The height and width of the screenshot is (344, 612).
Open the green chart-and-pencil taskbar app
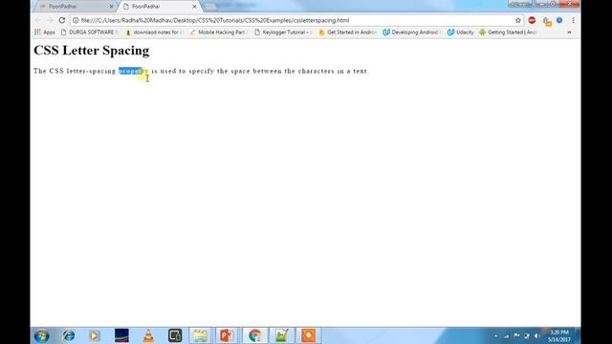281,335
